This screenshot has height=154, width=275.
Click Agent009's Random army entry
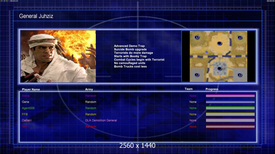point(91,108)
